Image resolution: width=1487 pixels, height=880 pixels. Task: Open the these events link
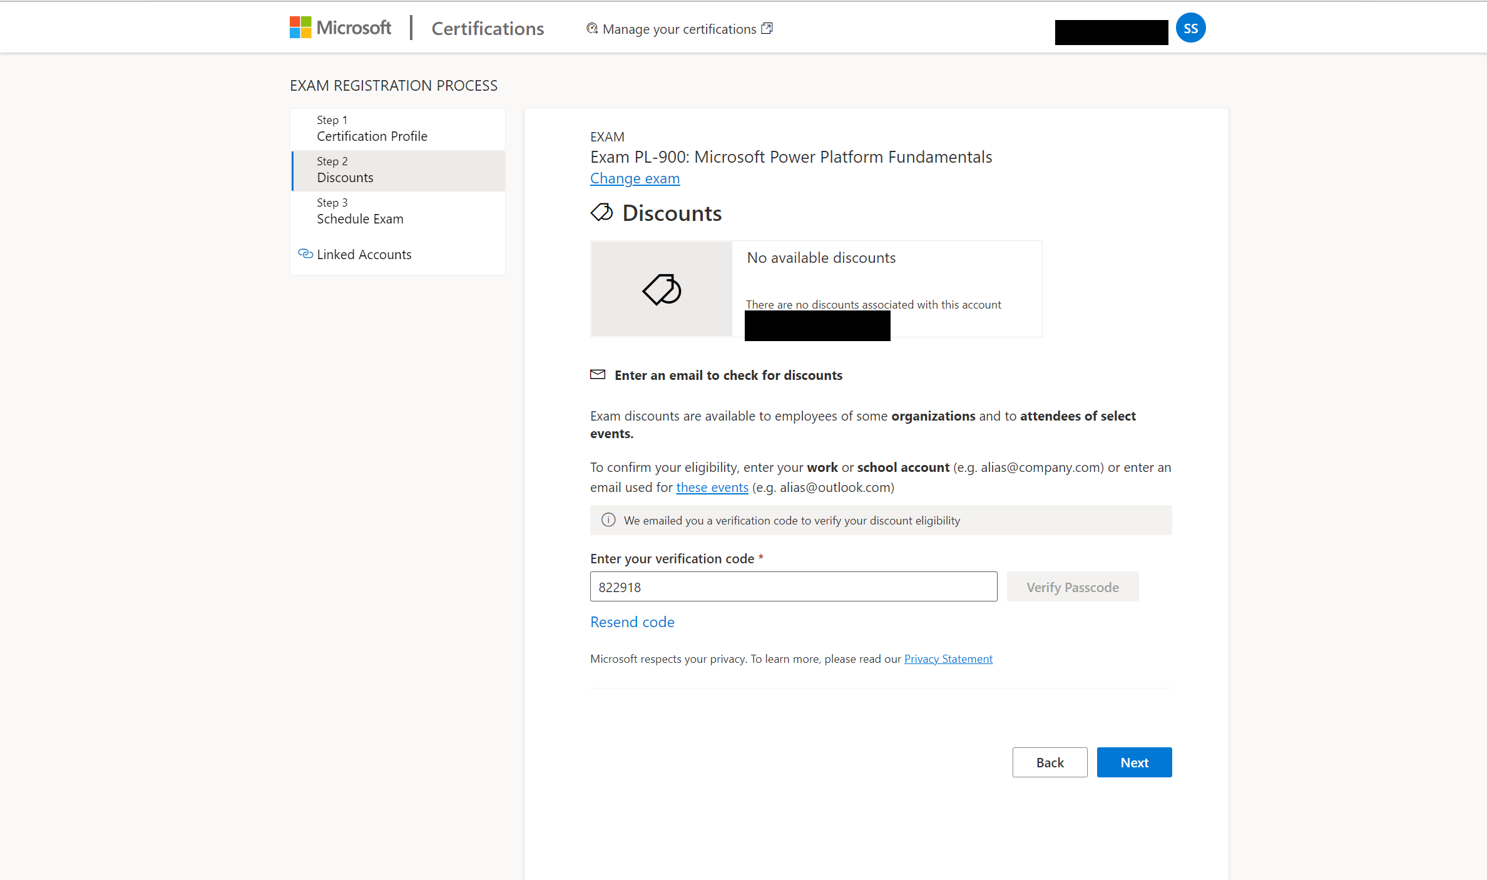712,487
